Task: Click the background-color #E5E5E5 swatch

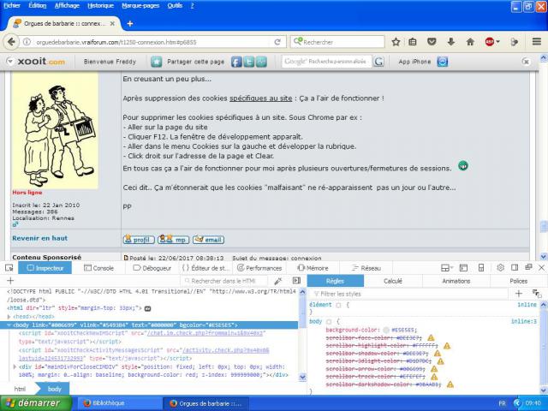Action: pos(386,330)
